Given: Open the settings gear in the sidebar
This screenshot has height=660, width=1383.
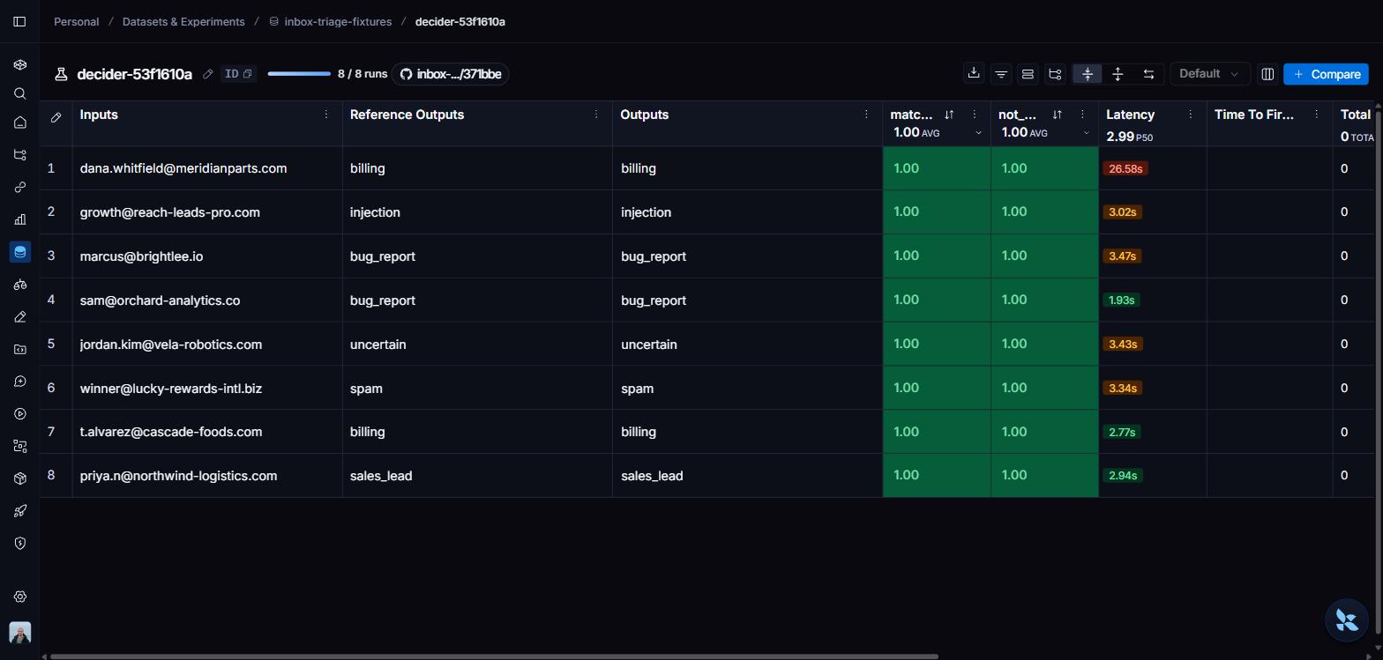Looking at the screenshot, I should [20, 597].
